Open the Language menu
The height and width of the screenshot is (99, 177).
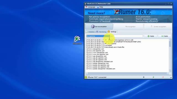(90, 7)
